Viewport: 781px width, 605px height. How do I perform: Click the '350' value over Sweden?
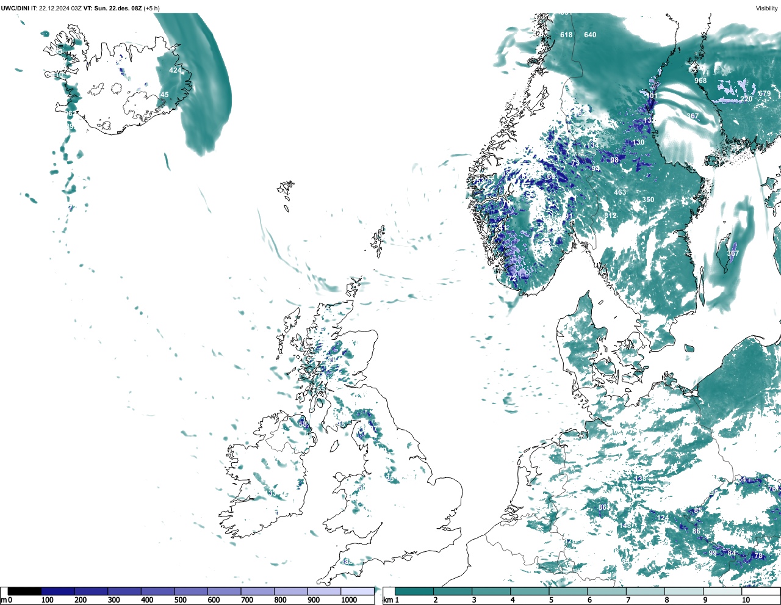648,200
